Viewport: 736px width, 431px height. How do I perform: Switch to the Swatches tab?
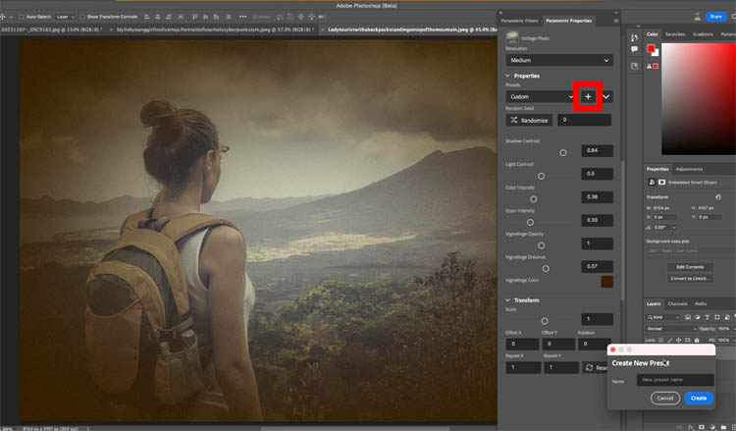pyautogui.click(x=675, y=34)
